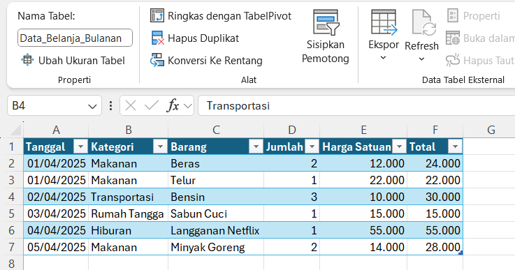Image resolution: width=515 pixels, height=270 pixels.
Task: Expand the dropdown arrow next to fx
Action: 188,106
